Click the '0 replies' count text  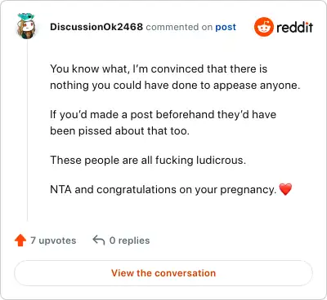[x=129, y=240]
